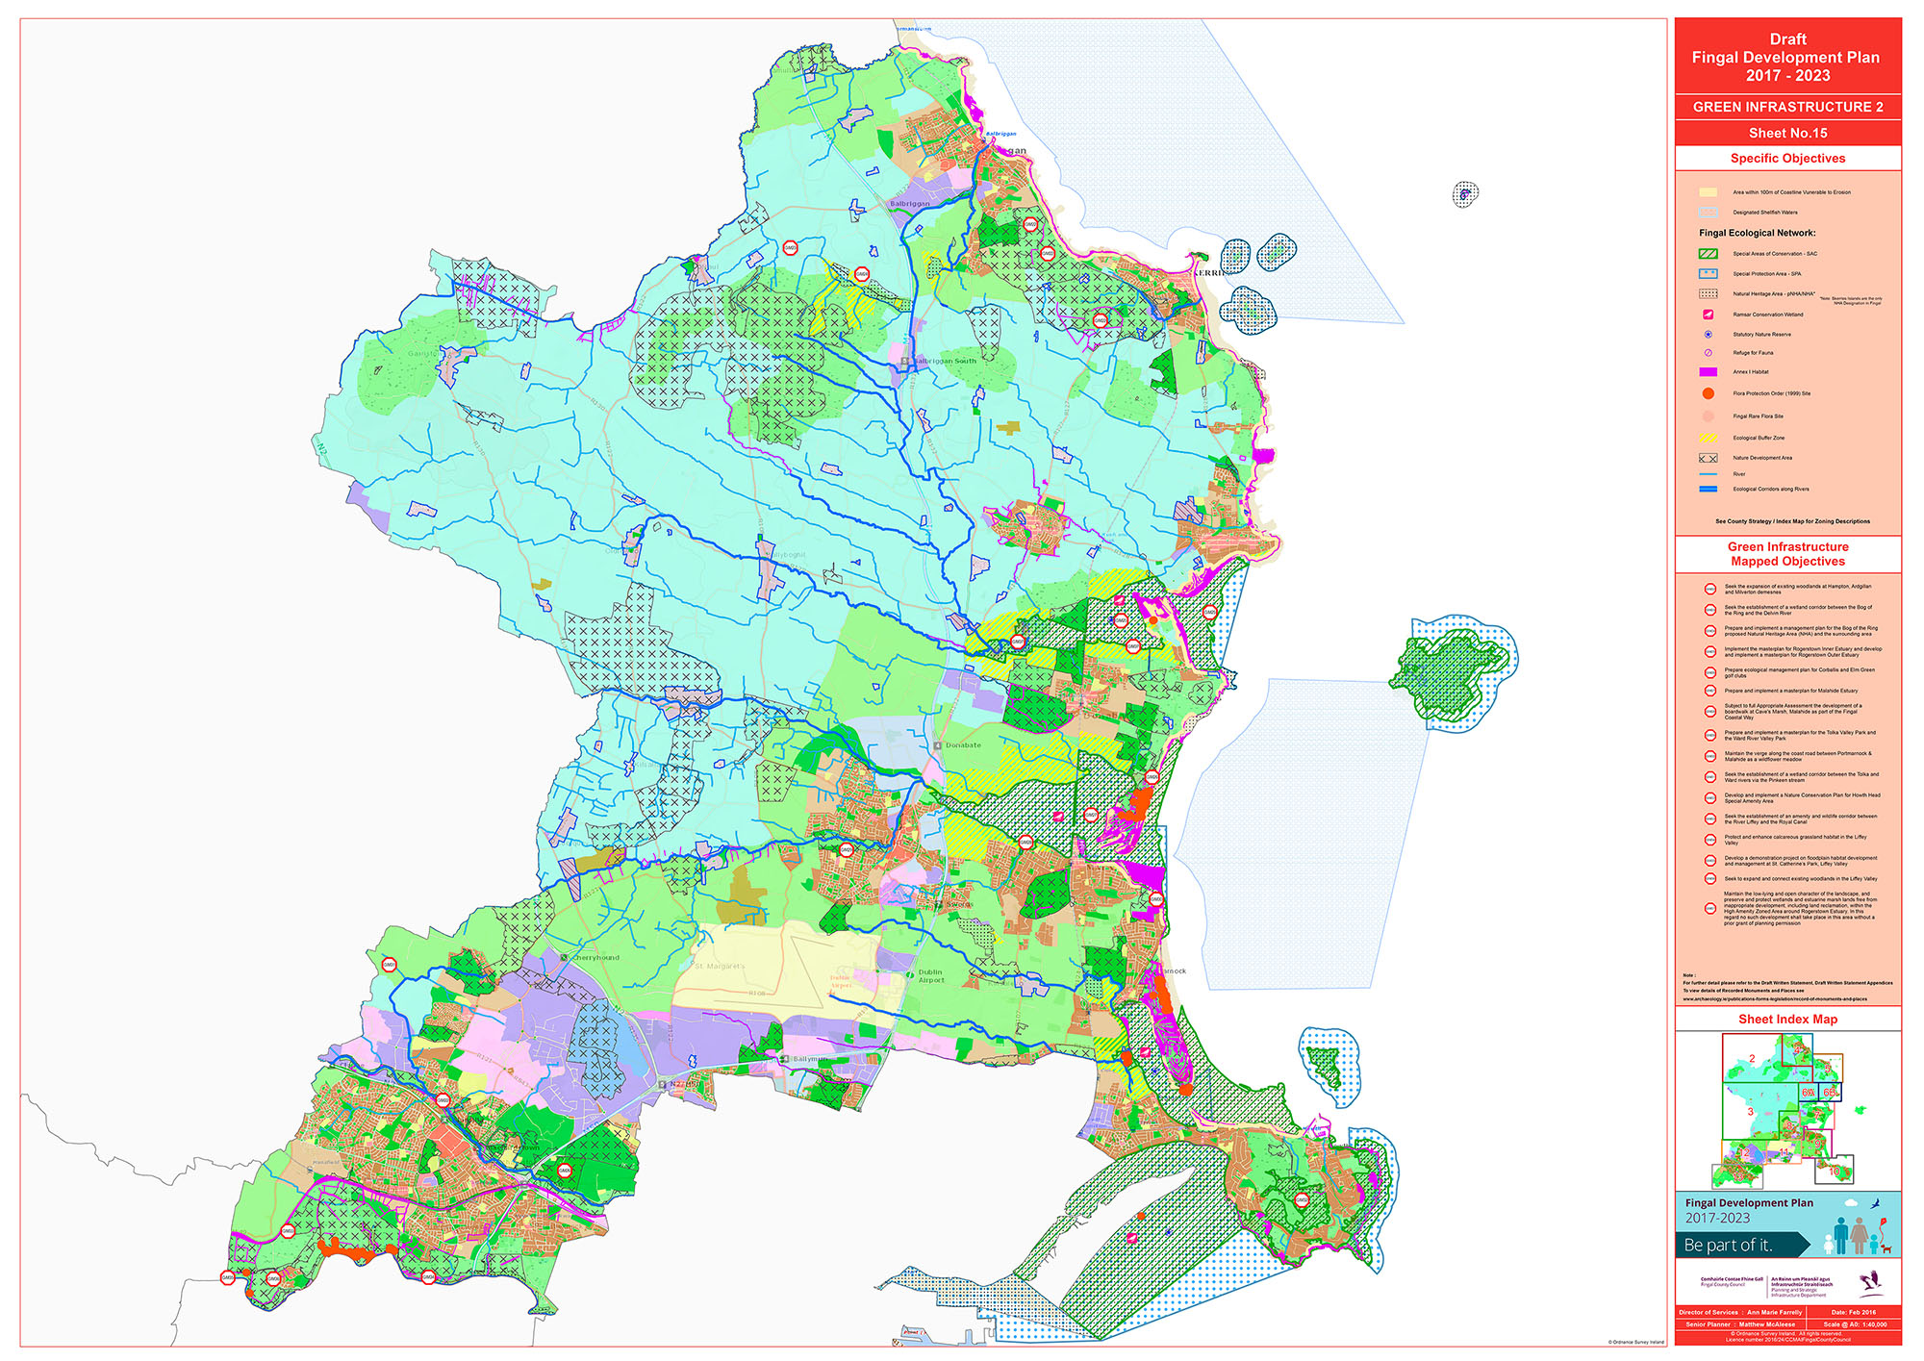The height and width of the screenshot is (1361, 1924).
Task: Click the Special Protection Area SPA legend icon
Action: click(1708, 274)
